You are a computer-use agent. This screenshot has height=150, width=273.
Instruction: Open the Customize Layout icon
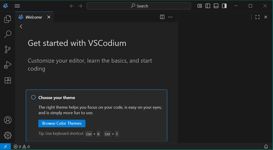click(x=200, y=6)
